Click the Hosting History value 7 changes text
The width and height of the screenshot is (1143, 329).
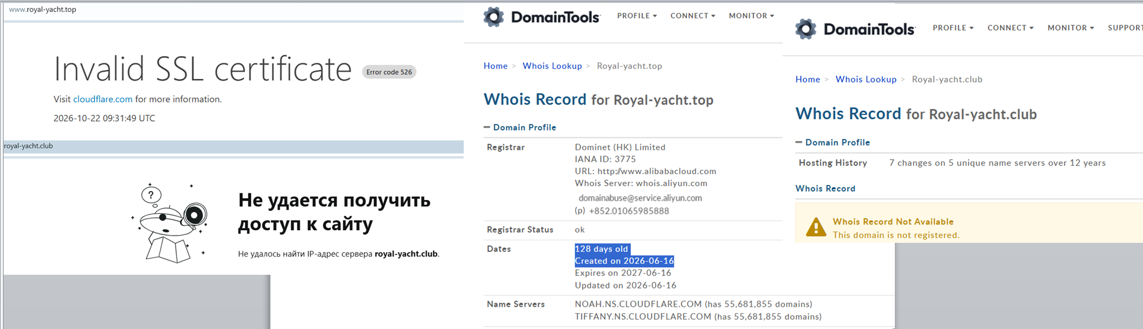coord(997,163)
